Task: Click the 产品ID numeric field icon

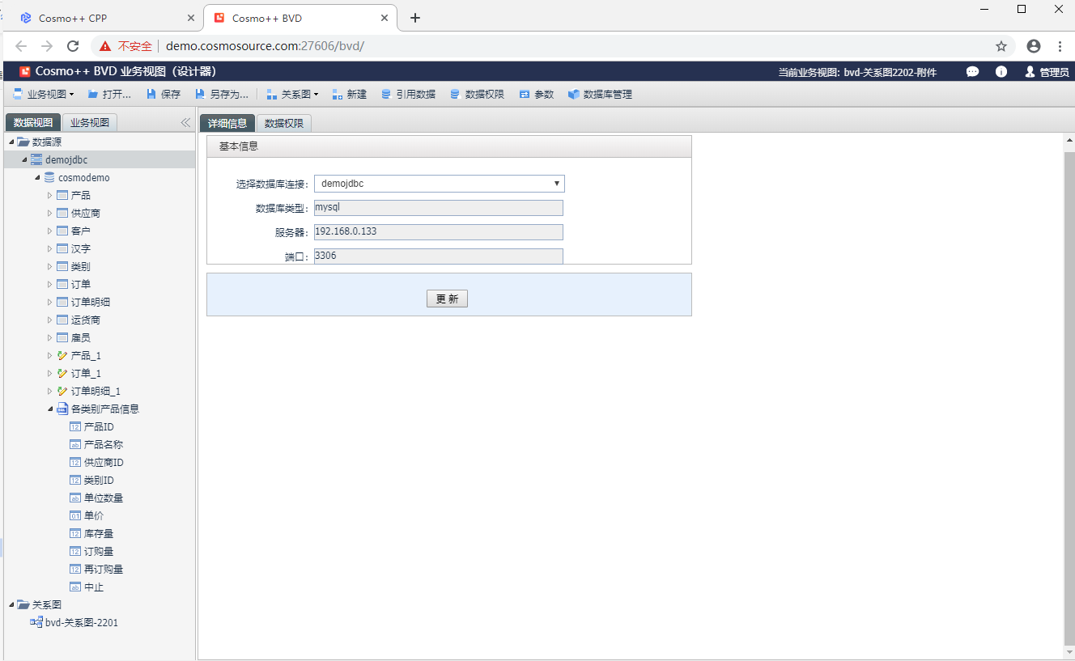Action: pos(75,426)
